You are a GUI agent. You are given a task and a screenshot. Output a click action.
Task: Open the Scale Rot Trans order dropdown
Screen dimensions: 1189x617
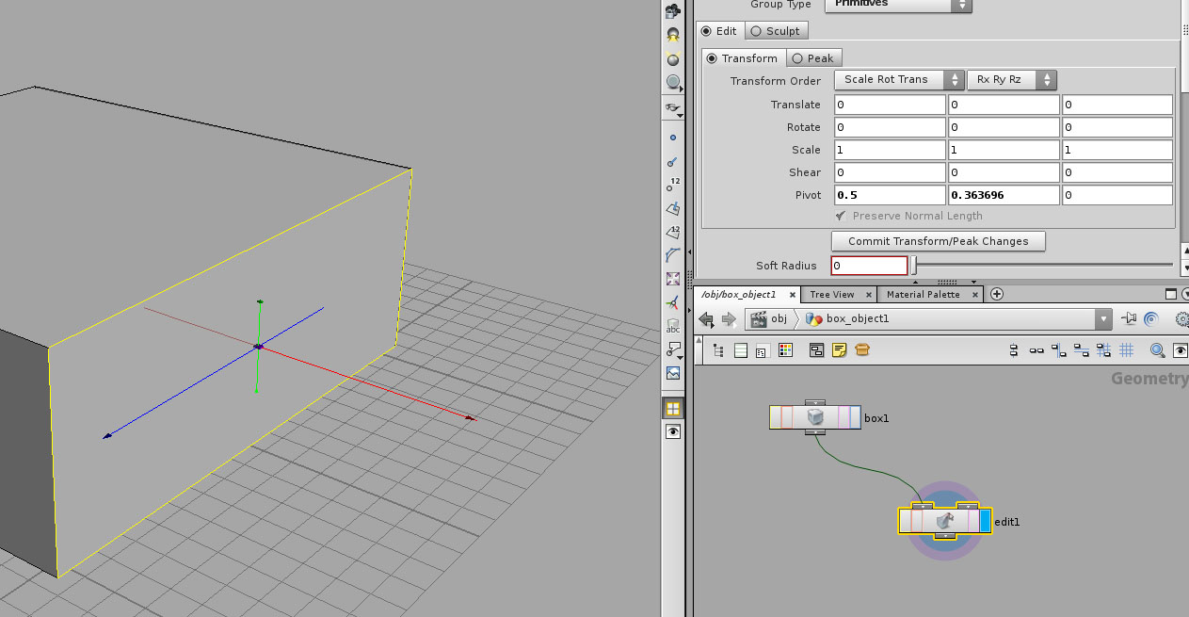[x=899, y=80]
